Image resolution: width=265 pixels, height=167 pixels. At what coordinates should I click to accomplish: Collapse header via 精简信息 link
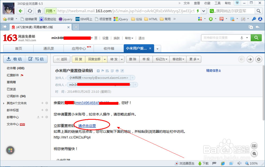(x=213, y=71)
